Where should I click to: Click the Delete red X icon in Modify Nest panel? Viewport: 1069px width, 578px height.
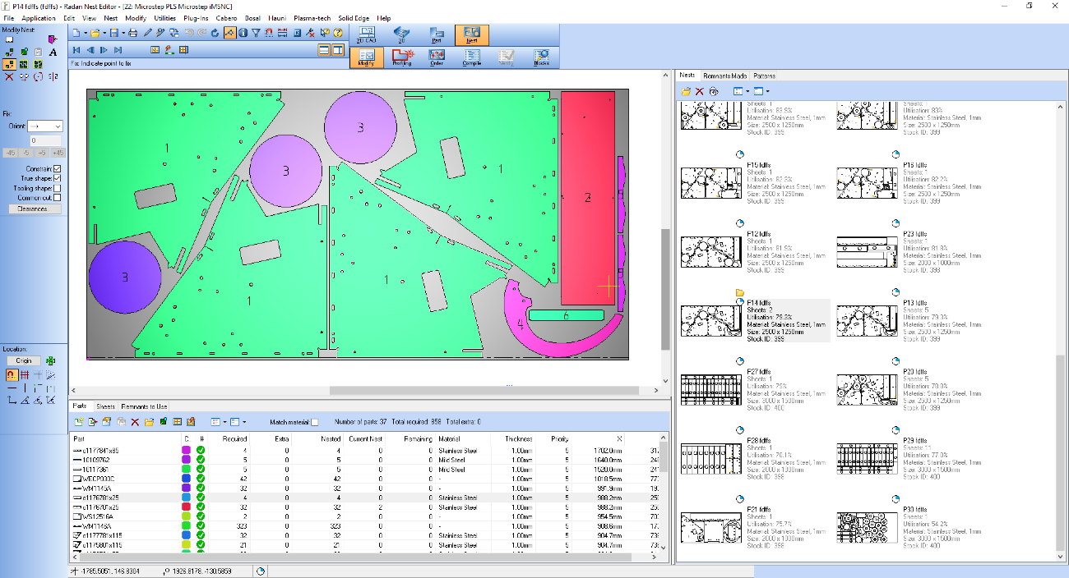click(9, 76)
